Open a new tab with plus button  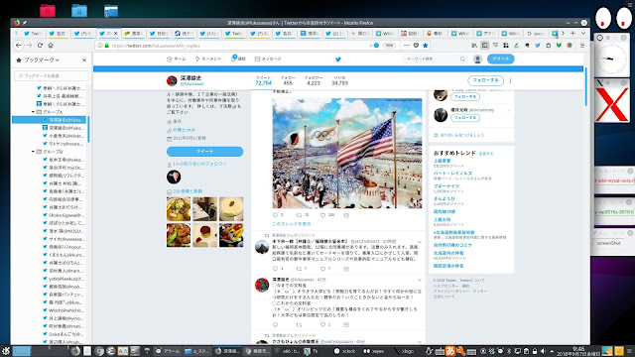(x=572, y=33)
